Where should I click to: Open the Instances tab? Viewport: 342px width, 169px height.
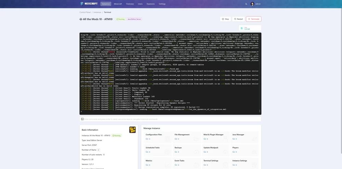106,4
